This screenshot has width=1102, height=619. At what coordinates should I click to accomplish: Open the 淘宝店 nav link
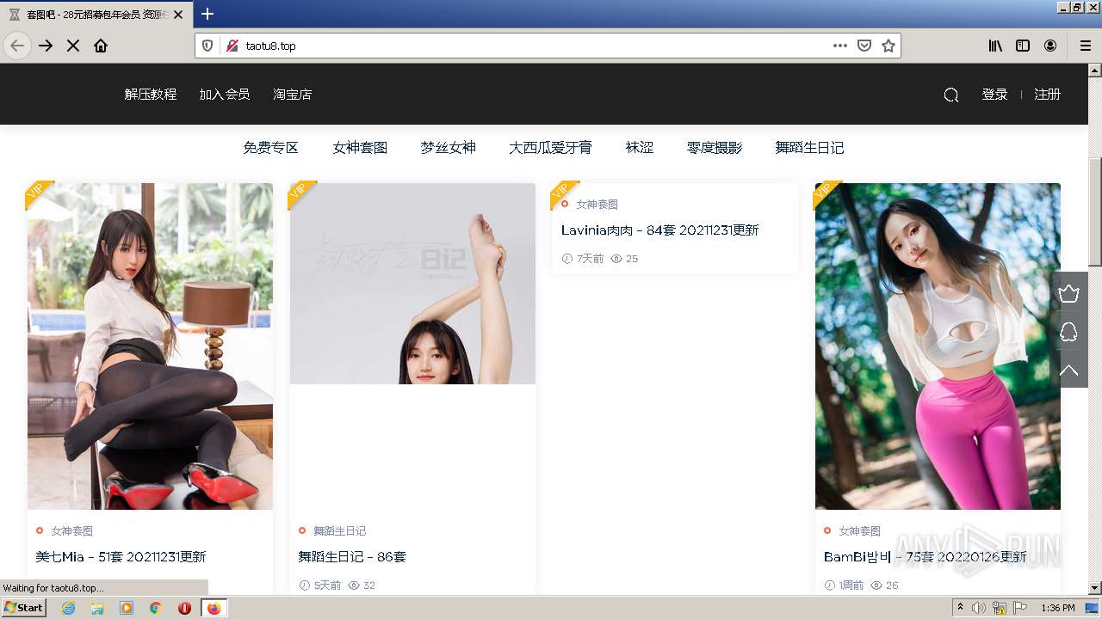[x=293, y=95]
